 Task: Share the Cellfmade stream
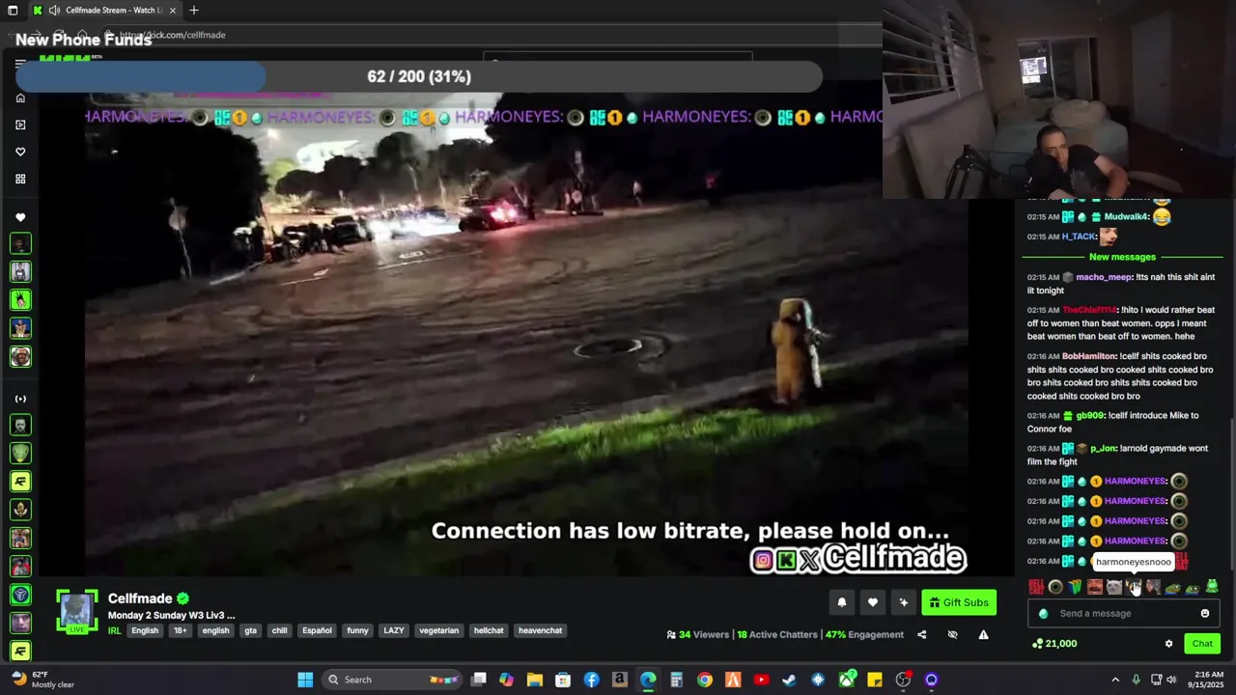tap(921, 634)
